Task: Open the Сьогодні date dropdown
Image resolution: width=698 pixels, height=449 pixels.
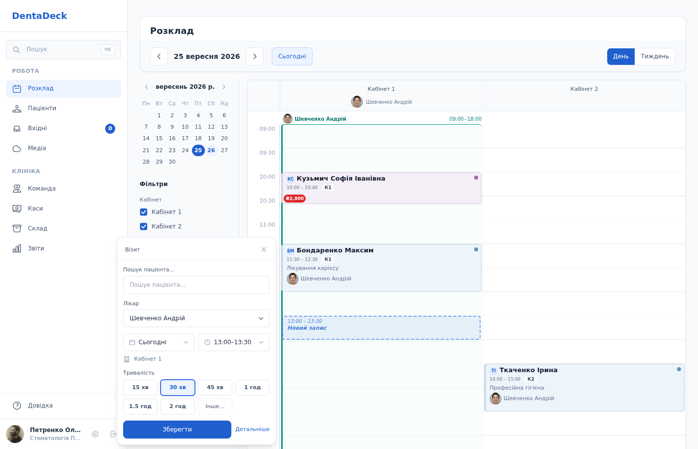Action: click(x=159, y=342)
